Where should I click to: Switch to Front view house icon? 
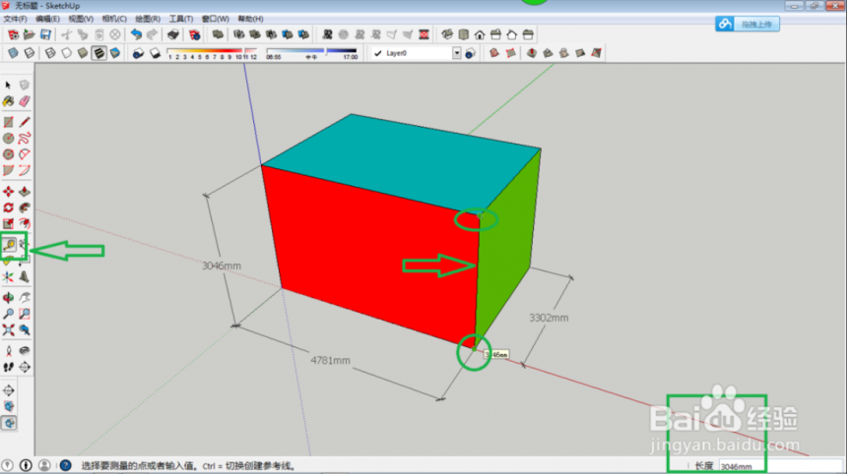tap(480, 35)
